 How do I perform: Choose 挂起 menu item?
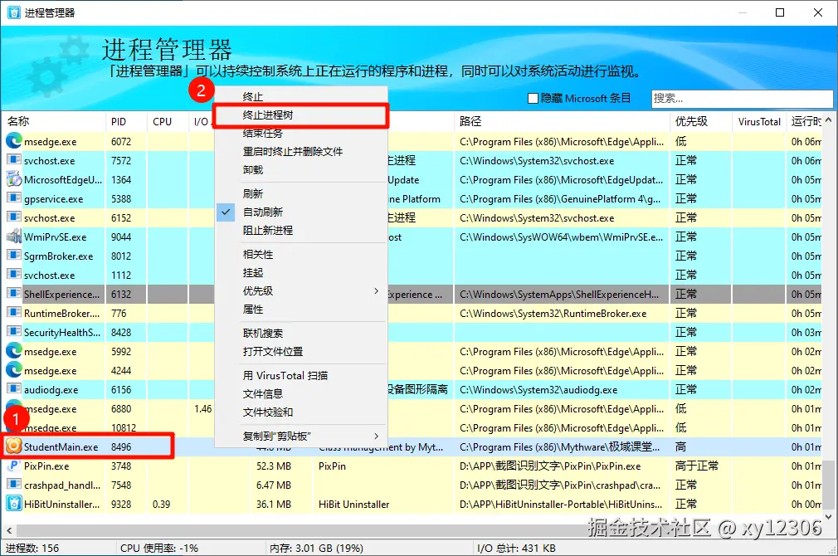pos(301,273)
